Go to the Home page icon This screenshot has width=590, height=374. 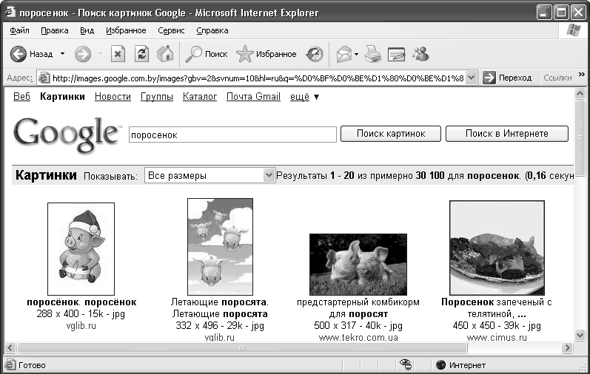(165, 54)
